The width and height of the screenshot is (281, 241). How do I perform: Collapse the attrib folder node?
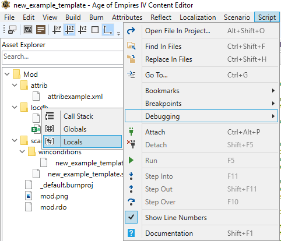15,85
